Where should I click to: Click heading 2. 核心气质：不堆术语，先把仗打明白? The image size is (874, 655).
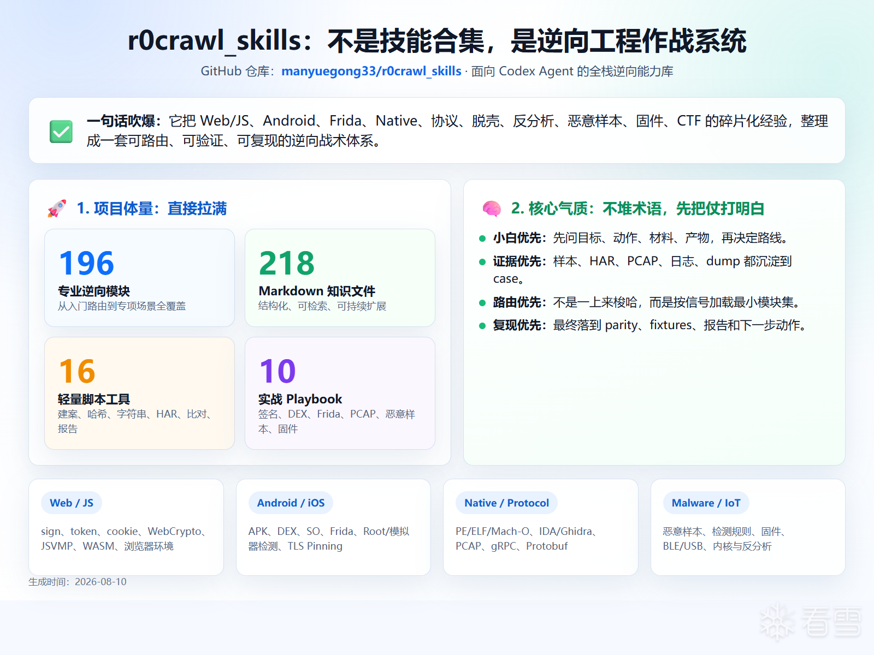pos(637,209)
